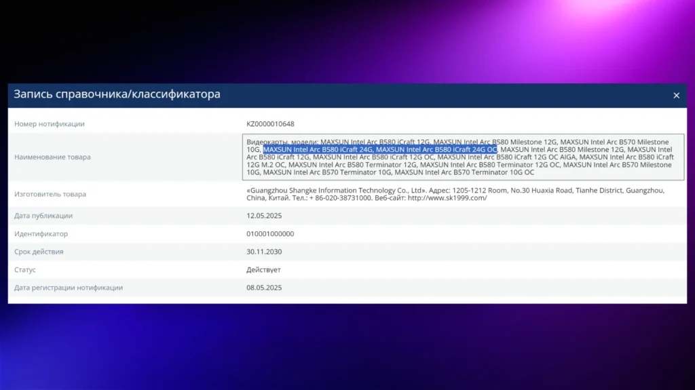Click validity date 30.11.2030
The height and width of the screenshot is (390, 695).
(x=264, y=251)
